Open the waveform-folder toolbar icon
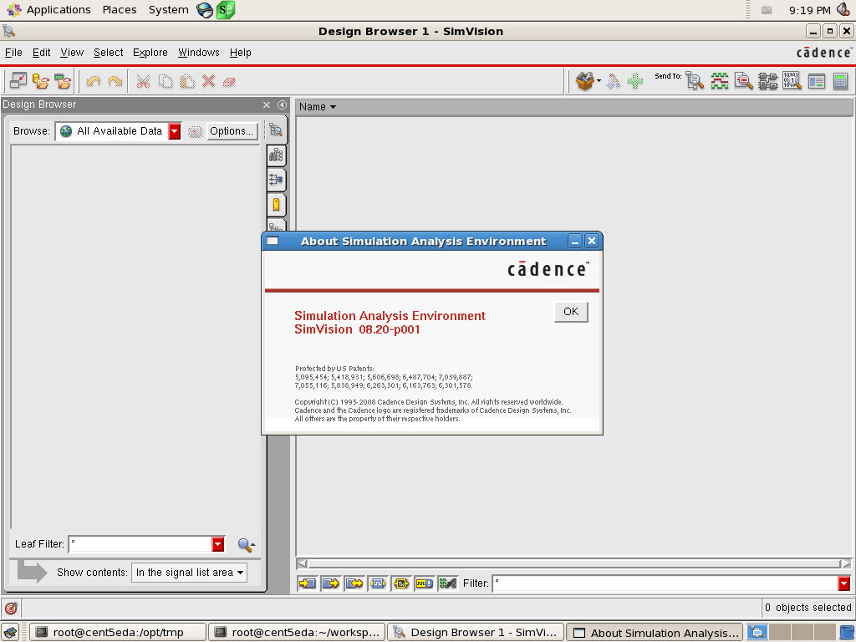Viewport: 856px width, 642px height. 63,81
